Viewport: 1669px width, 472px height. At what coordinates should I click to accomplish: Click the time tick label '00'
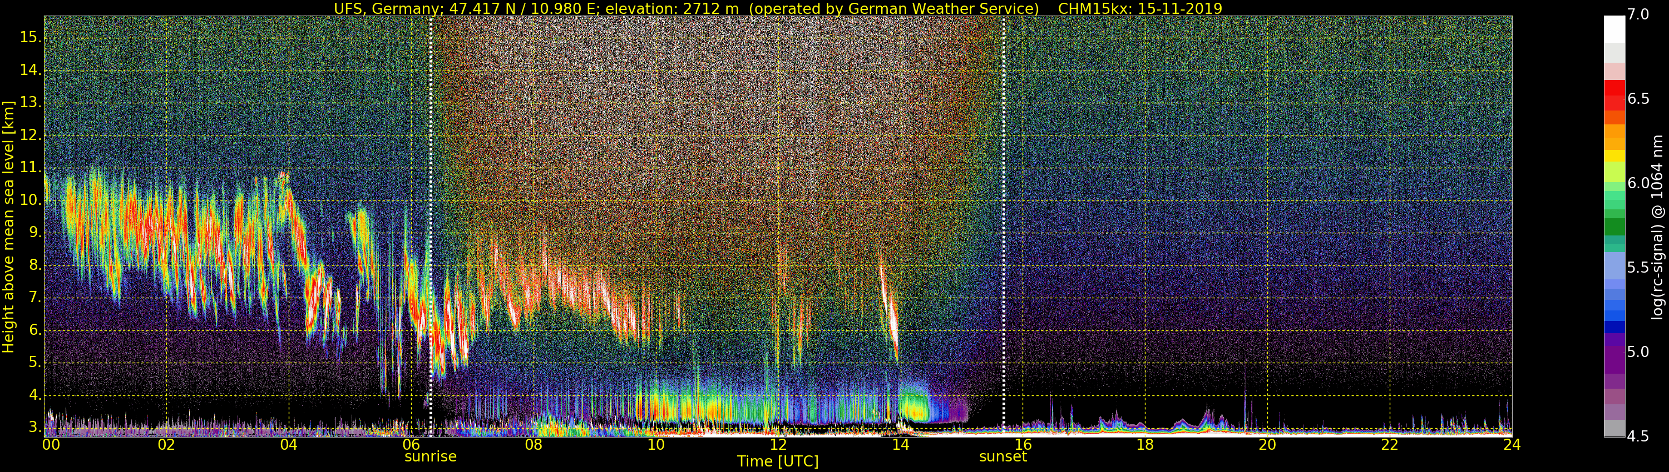coord(51,444)
